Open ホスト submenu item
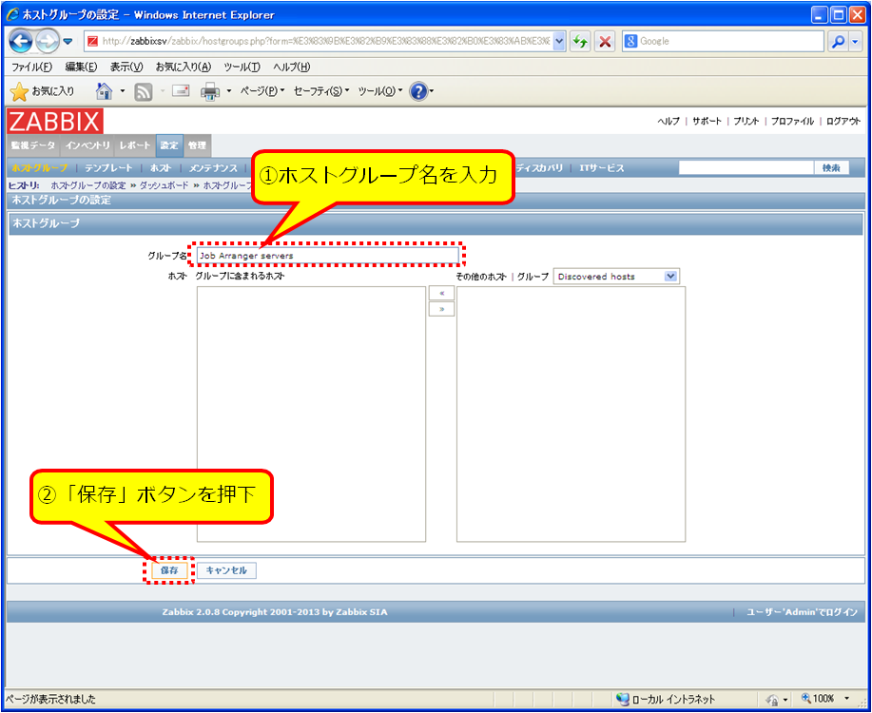Viewport: 872px width, 713px height. (x=161, y=168)
